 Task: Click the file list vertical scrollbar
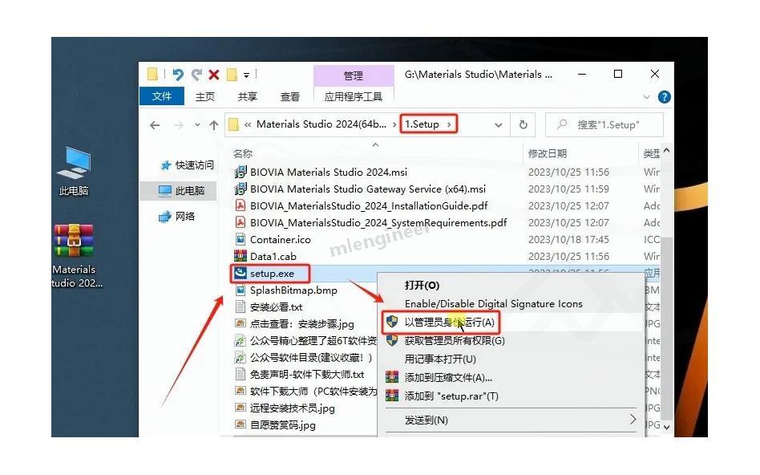(x=666, y=289)
